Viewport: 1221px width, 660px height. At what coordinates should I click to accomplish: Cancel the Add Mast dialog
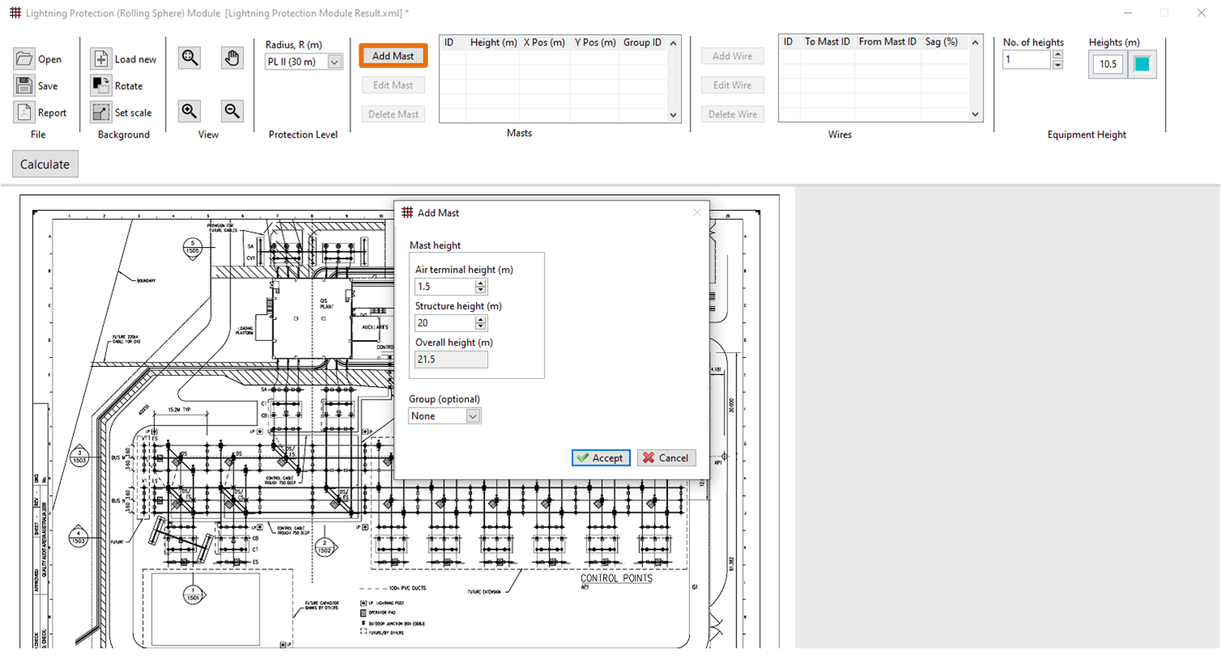coord(666,458)
